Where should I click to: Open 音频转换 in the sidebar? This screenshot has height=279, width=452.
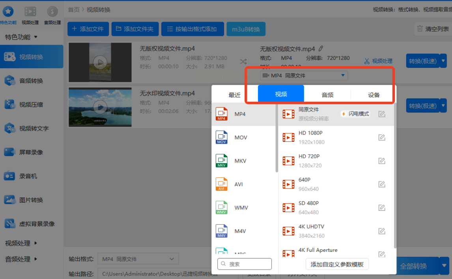32,81
